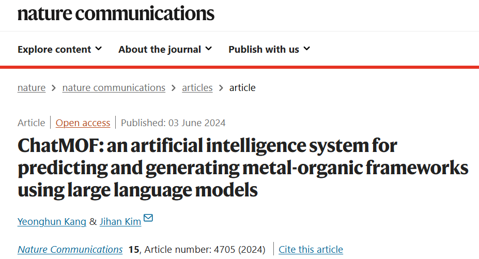The width and height of the screenshot is (479, 259).
Task: Click the chevron separator after the articles breadcrumb
Action: pos(221,88)
